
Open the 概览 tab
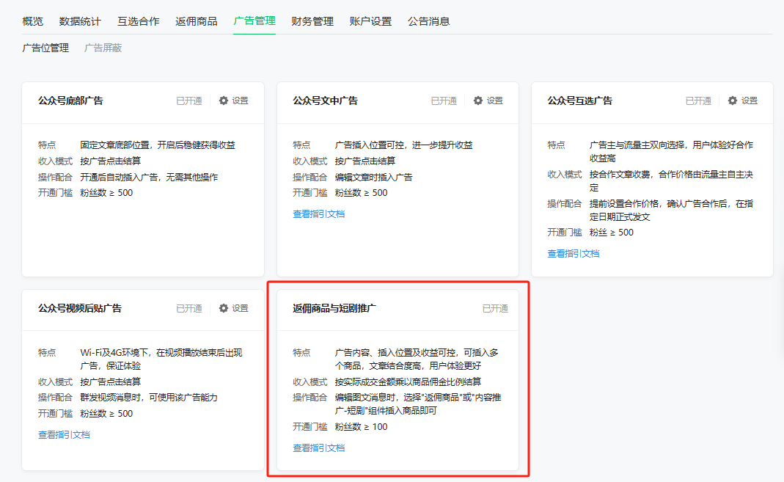[x=32, y=21]
